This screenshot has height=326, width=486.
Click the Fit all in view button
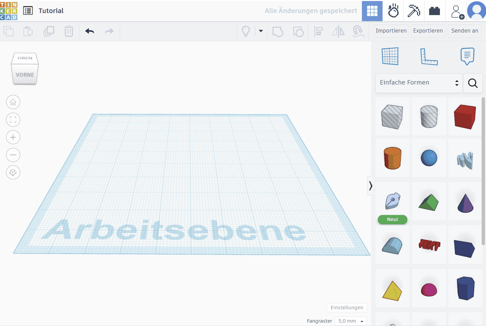[13, 120]
